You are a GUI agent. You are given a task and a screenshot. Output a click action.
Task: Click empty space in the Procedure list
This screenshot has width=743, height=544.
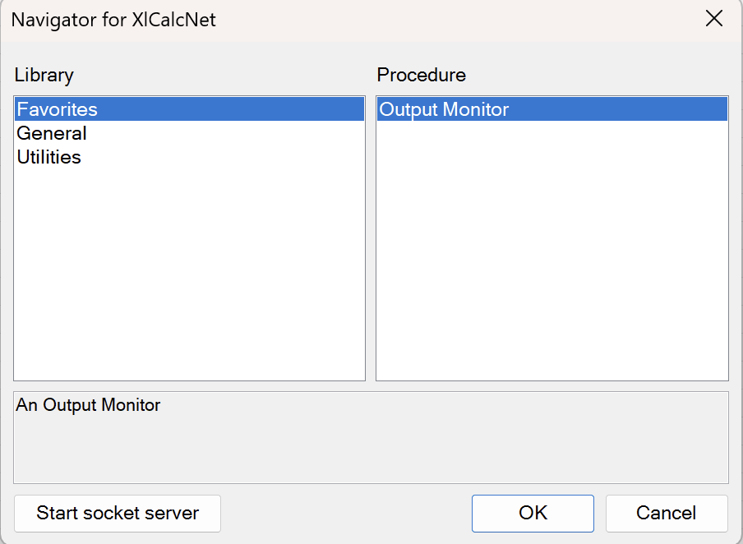(552, 251)
